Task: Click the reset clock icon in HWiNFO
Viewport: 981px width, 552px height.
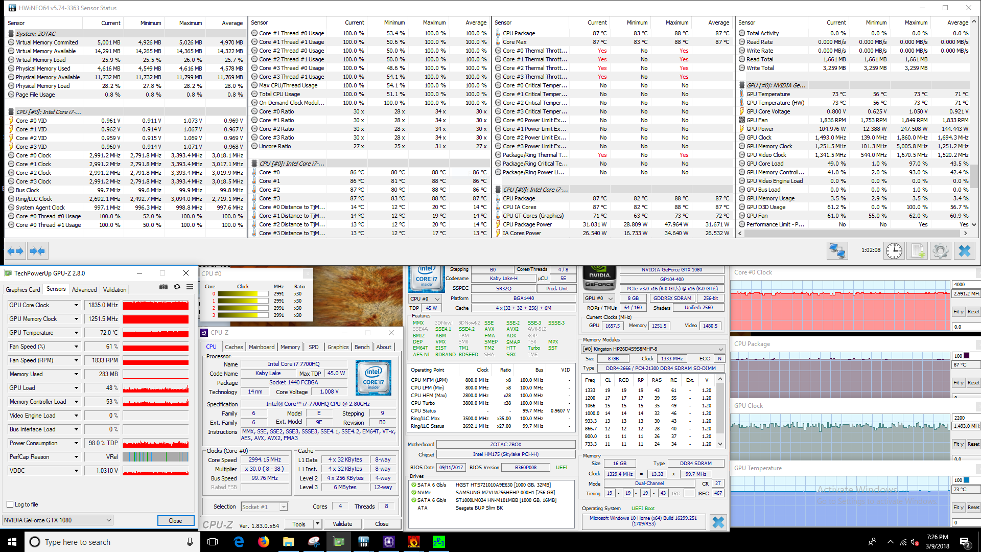Action: pos(894,251)
